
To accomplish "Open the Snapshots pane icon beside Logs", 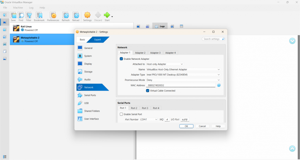I will (148, 26).
